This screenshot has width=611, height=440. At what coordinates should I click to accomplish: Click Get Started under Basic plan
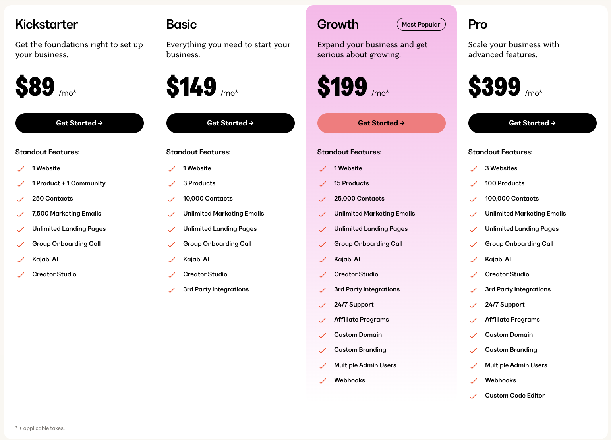pyautogui.click(x=230, y=123)
